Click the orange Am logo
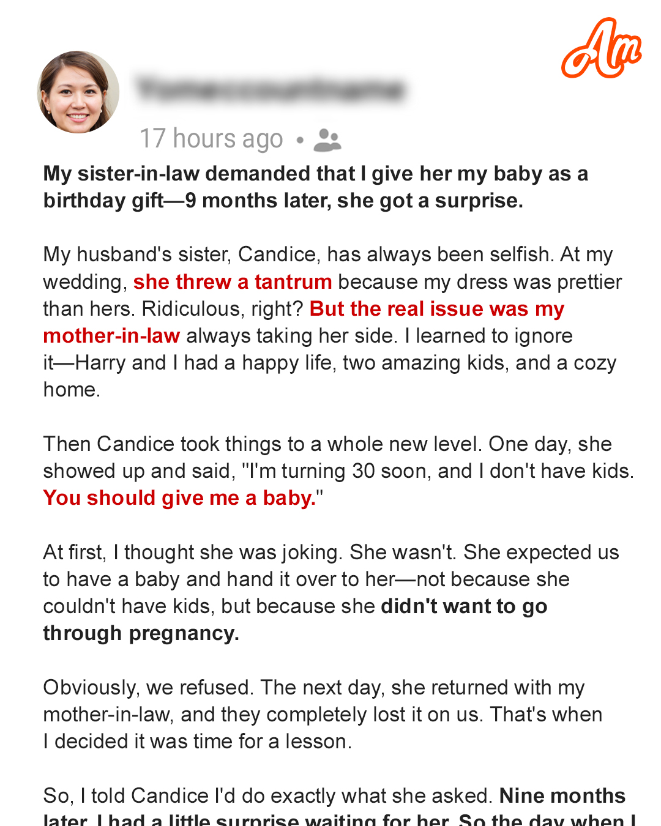The image size is (661, 826). point(600,49)
